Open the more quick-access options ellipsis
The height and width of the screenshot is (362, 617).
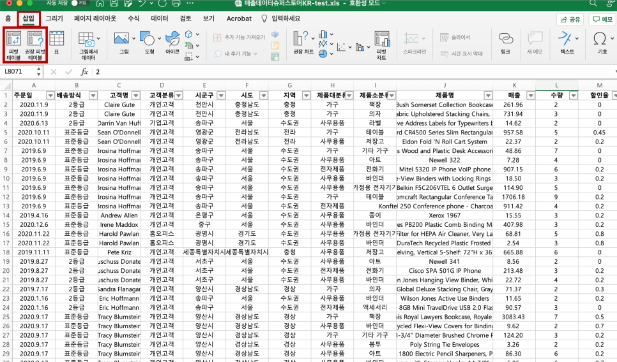click(x=190, y=3)
